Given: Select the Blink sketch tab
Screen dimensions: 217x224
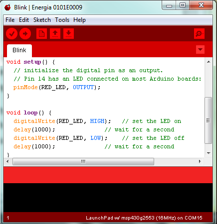Looking at the screenshot, I should click(x=19, y=51).
